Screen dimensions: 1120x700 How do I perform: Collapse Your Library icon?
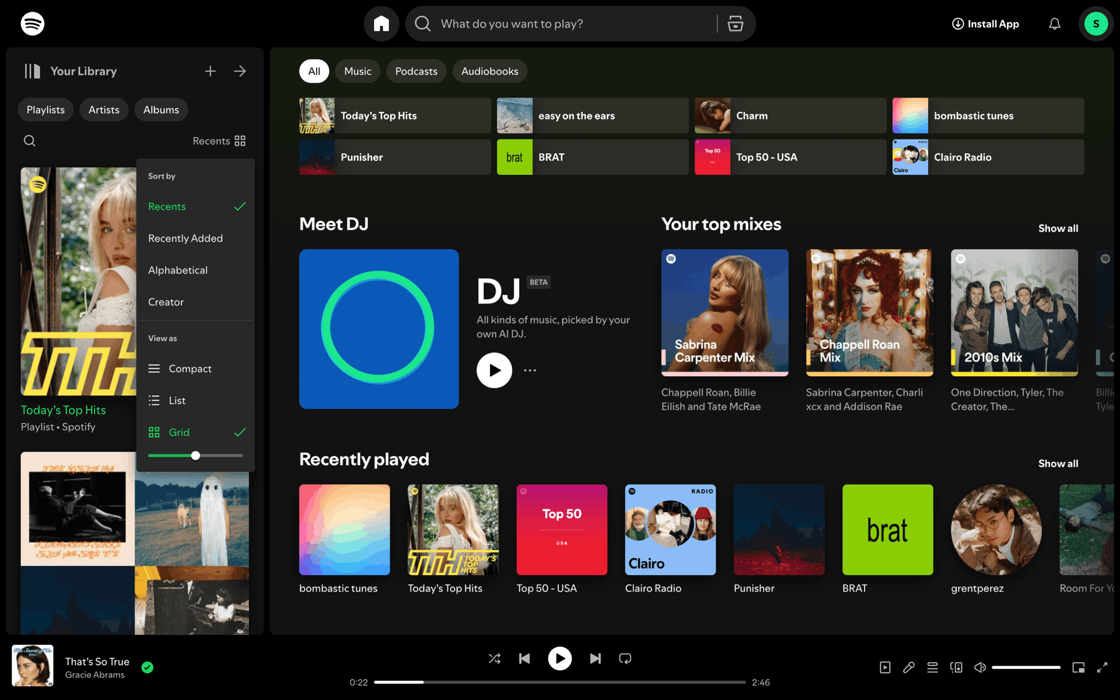[x=32, y=71]
